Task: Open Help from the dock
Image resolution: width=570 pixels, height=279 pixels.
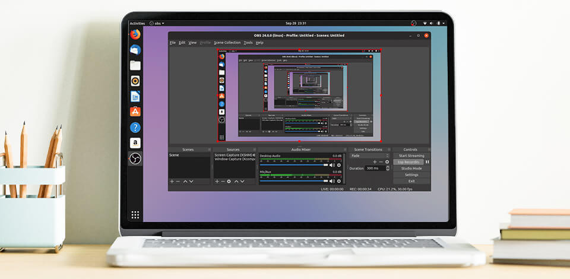Action: 135,127
